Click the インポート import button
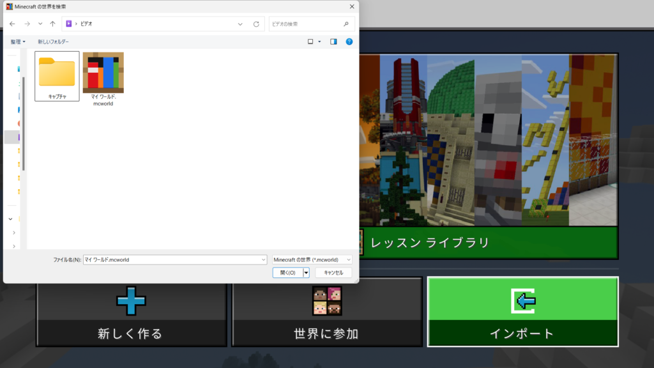The height and width of the screenshot is (368, 654). (522, 312)
